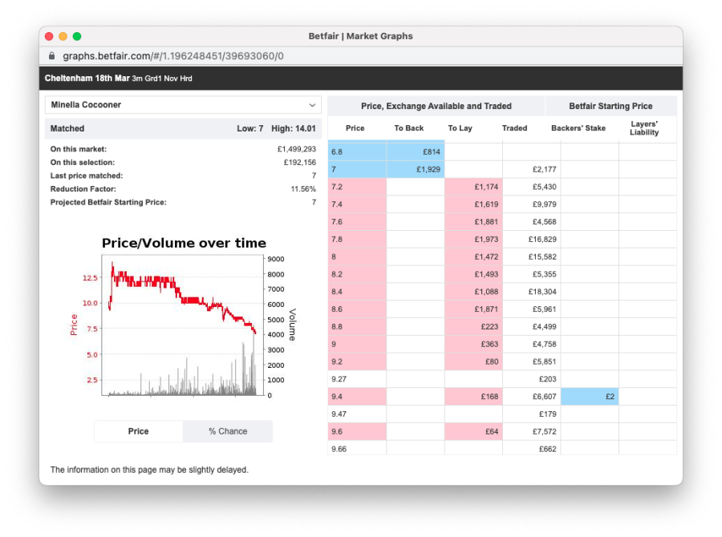Image resolution: width=722 pixels, height=537 pixels.
Task: Click the £2 Backers' Stake cell
Action: [x=590, y=397]
